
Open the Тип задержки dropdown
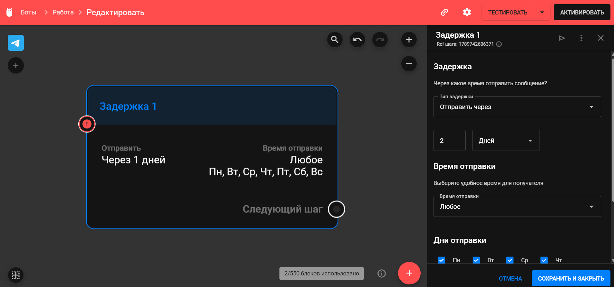point(517,107)
